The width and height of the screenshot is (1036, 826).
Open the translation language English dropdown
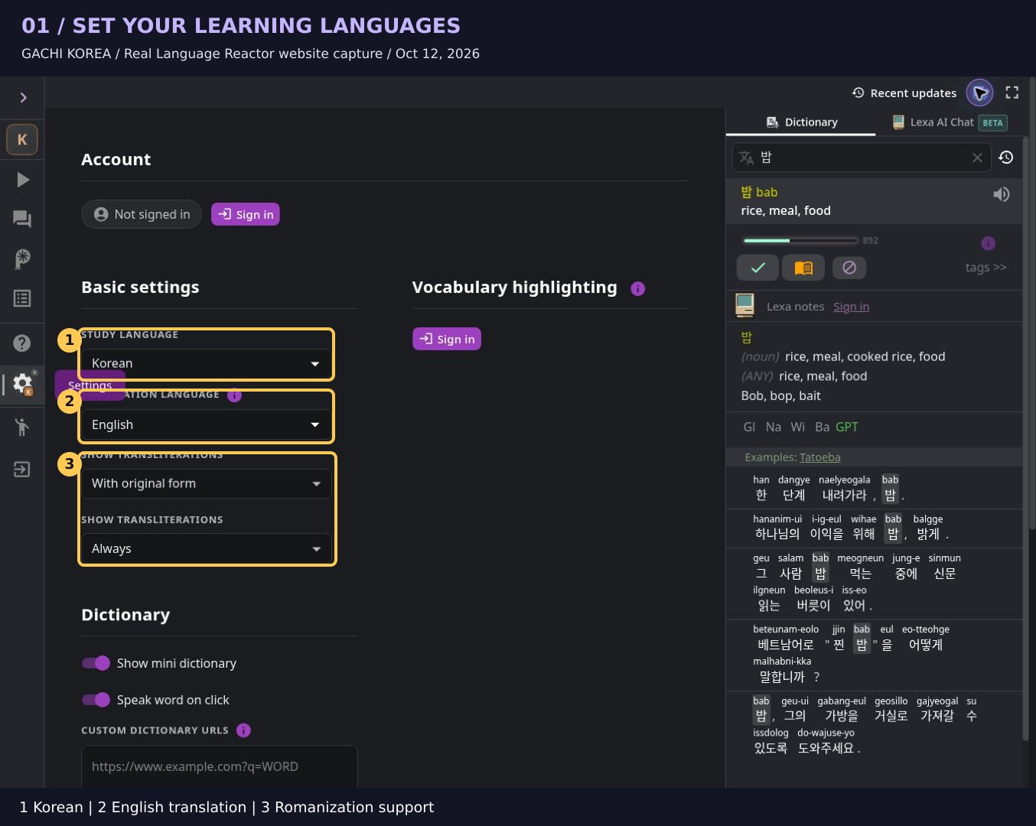[207, 424]
